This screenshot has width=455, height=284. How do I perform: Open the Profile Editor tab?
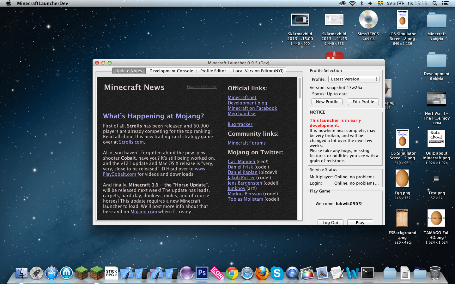213,71
